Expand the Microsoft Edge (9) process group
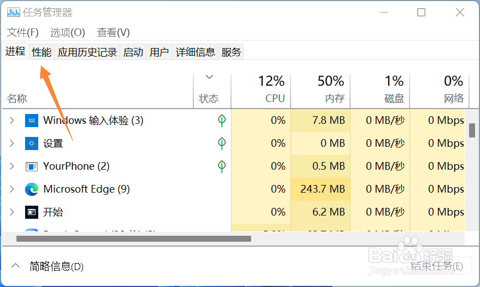480x287 pixels. [12, 189]
